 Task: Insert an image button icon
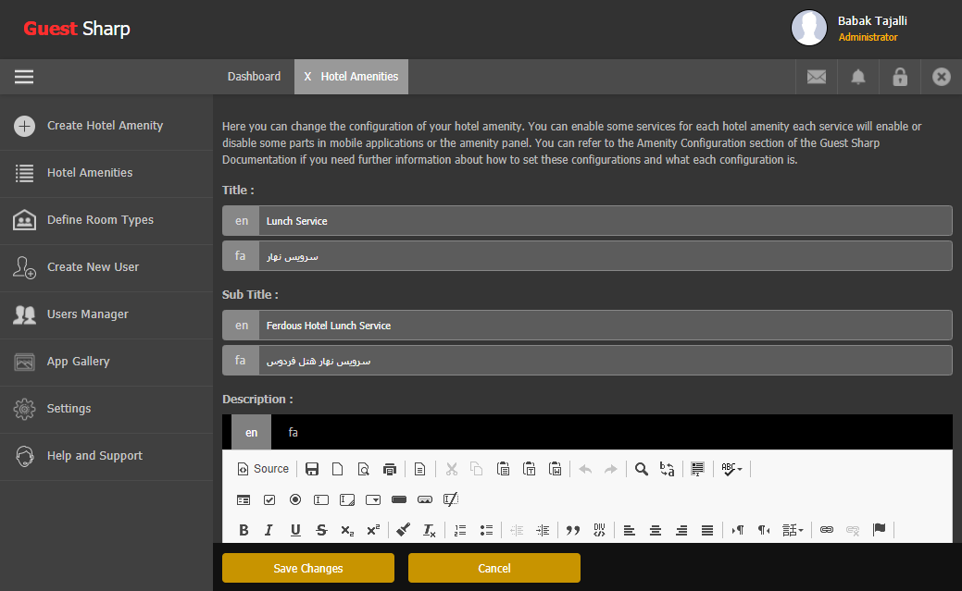point(425,499)
